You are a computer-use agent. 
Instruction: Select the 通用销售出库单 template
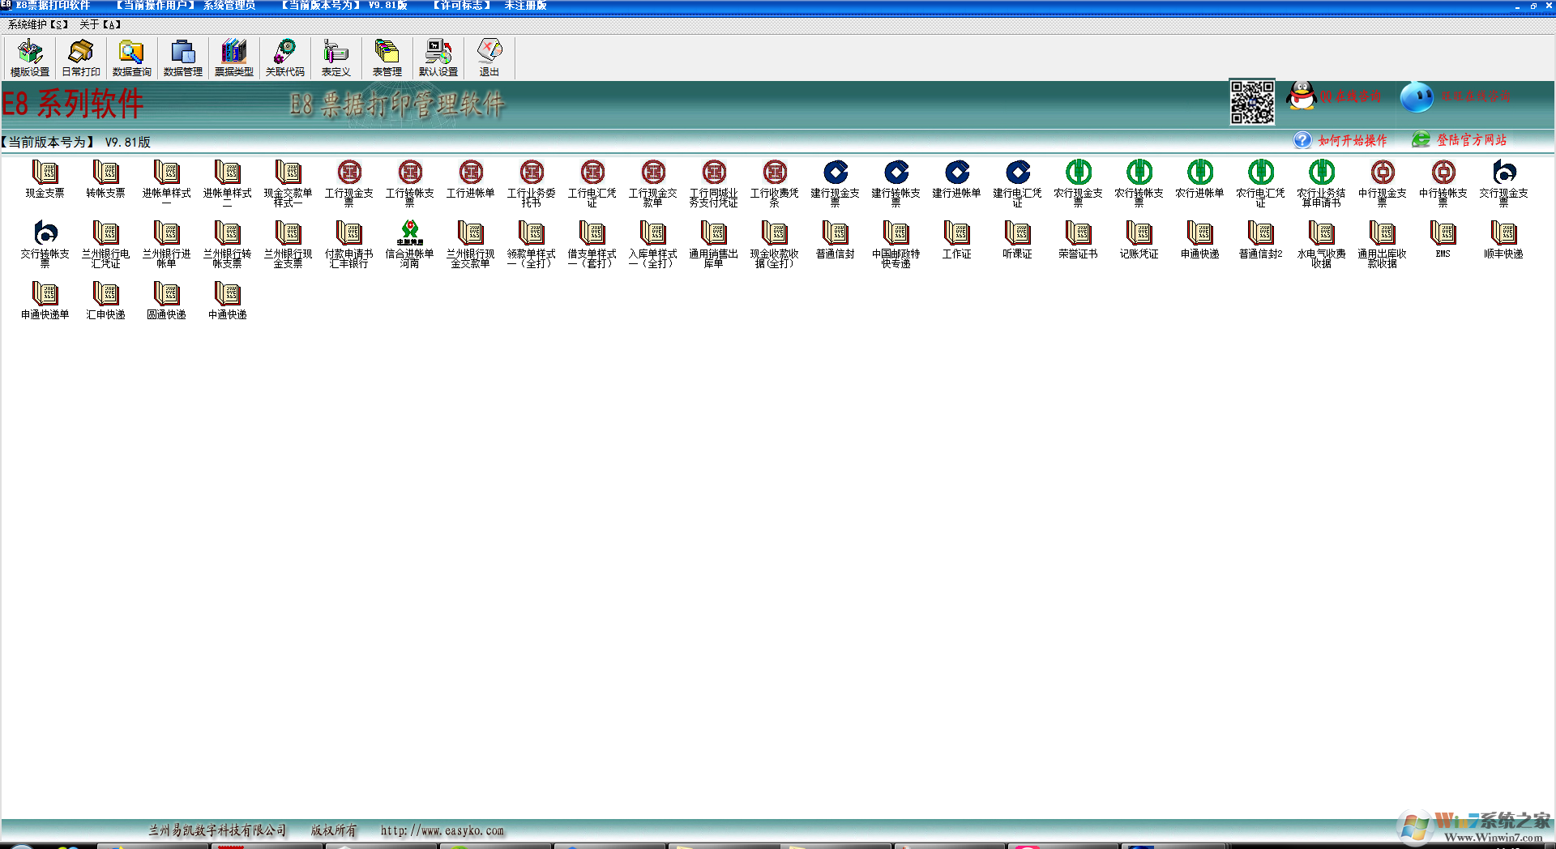point(714,244)
